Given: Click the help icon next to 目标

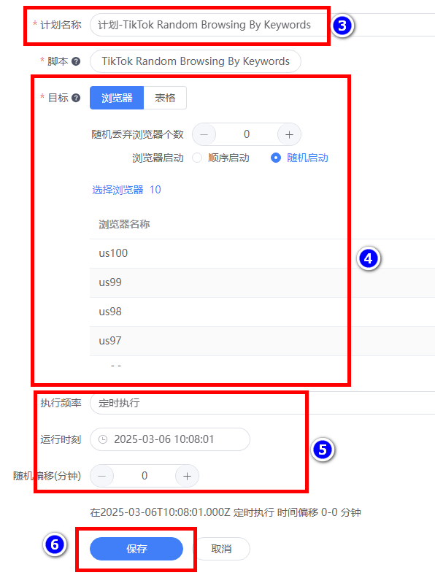Looking at the screenshot, I should (x=76, y=98).
